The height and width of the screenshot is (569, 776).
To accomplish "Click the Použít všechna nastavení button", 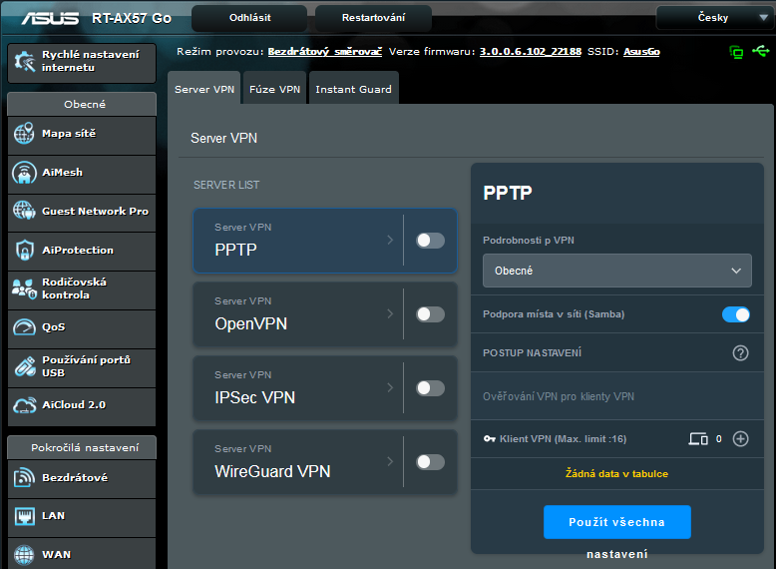I will (616, 522).
